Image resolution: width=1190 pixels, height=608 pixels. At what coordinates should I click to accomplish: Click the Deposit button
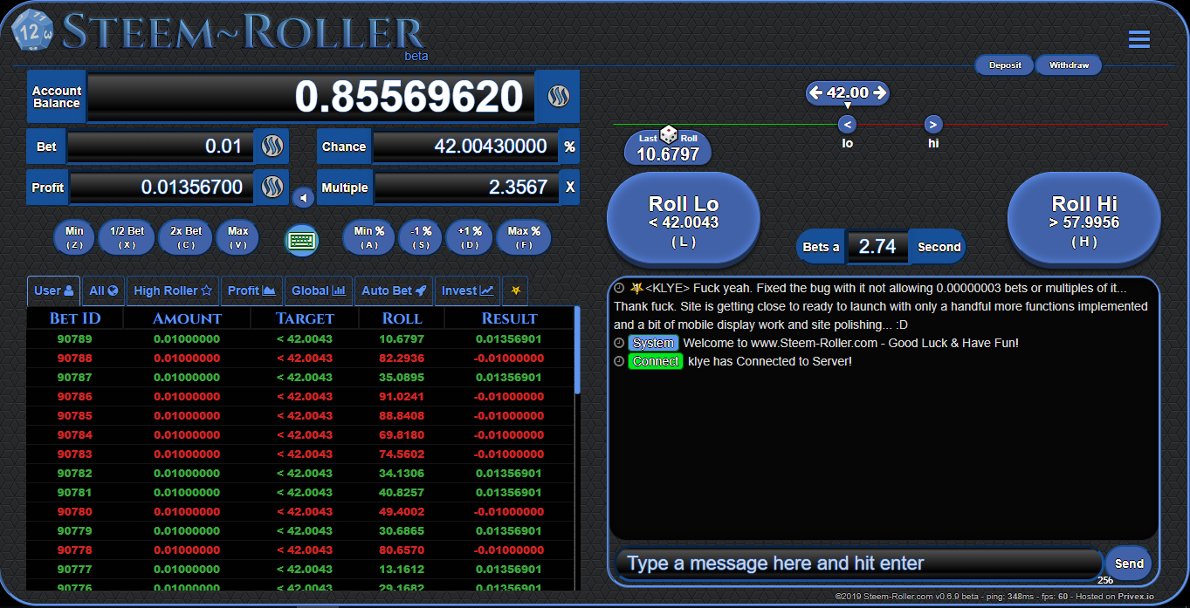click(1005, 65)
